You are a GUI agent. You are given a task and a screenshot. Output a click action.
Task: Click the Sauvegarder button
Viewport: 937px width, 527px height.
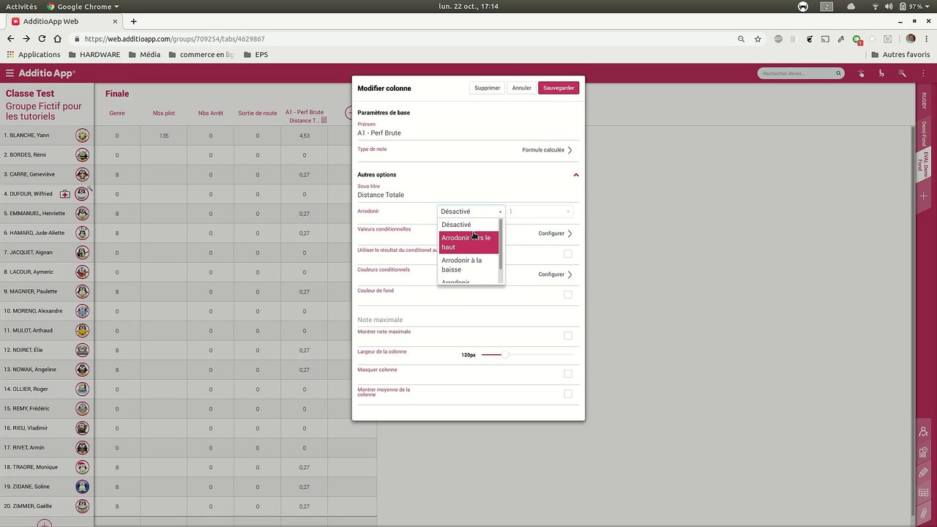pos(559,88)
